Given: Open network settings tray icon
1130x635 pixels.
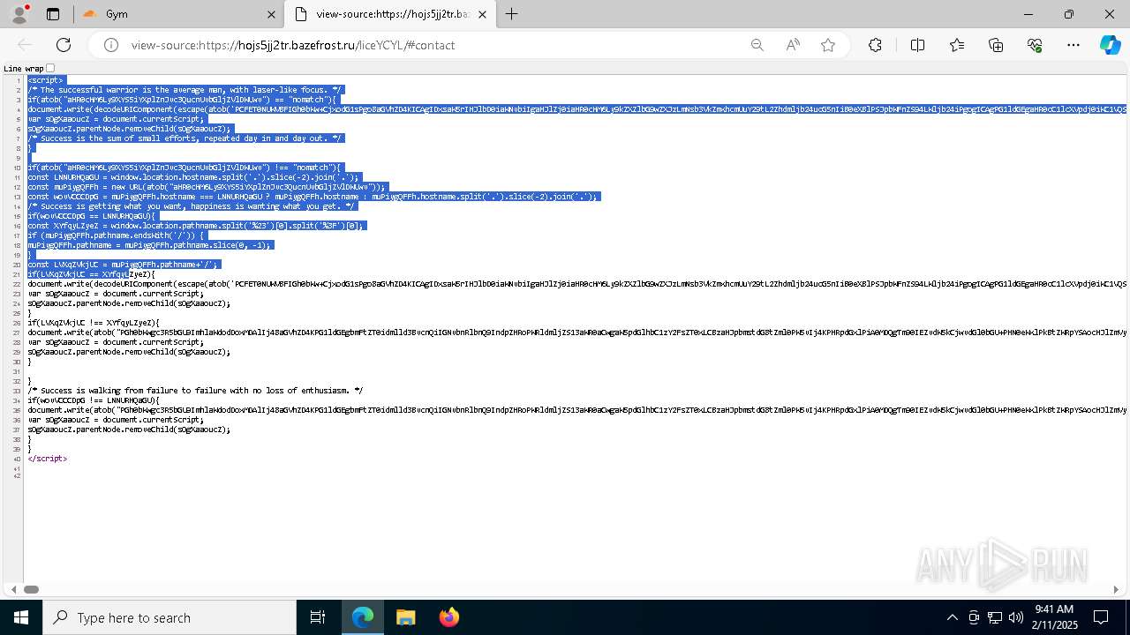Looking at the screenshot, I should point(994,617).
